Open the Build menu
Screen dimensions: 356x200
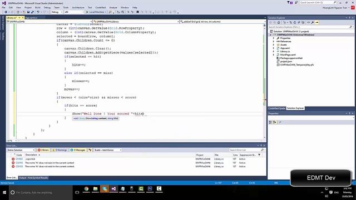pos(38,7)
